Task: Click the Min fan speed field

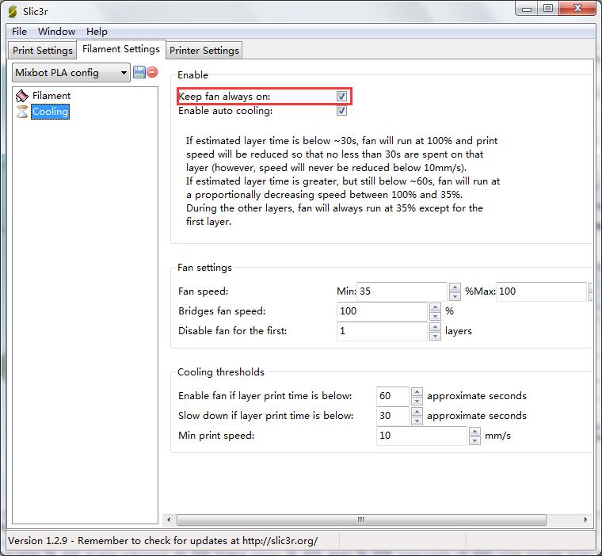Action: [402, 291]
